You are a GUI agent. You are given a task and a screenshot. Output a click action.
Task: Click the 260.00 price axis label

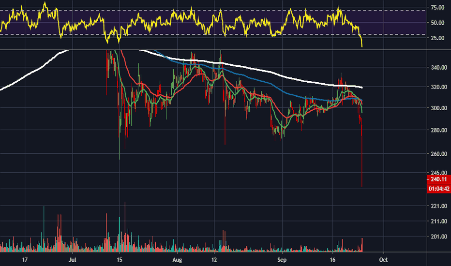(439, 154)
